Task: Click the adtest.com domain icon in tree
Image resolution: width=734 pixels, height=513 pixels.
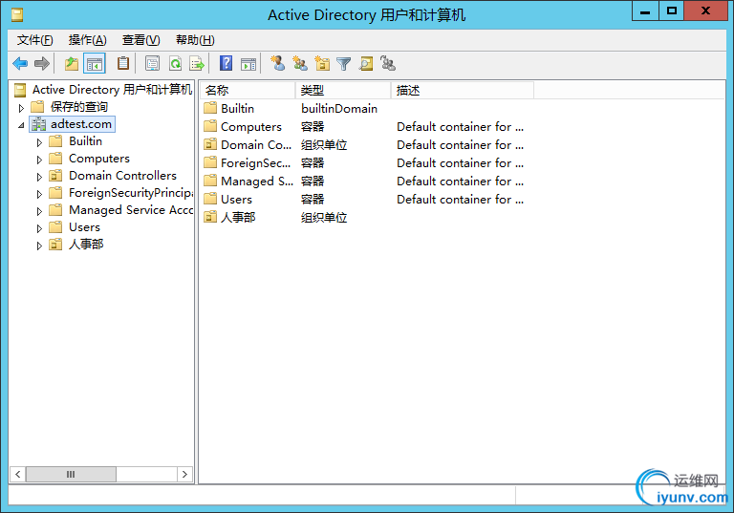Action: [x=38, y=124]
